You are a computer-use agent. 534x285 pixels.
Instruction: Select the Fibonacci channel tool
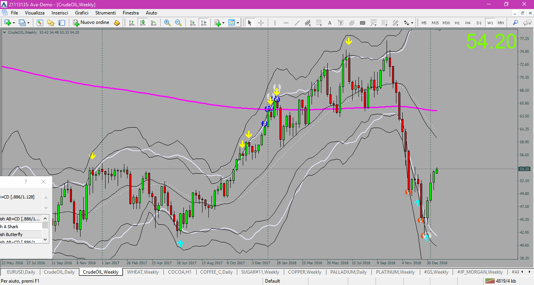click(395, 23)
